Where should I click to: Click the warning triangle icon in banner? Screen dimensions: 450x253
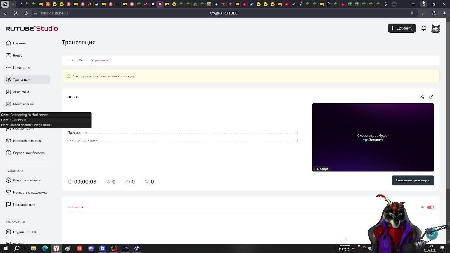[x=69, y=76]
